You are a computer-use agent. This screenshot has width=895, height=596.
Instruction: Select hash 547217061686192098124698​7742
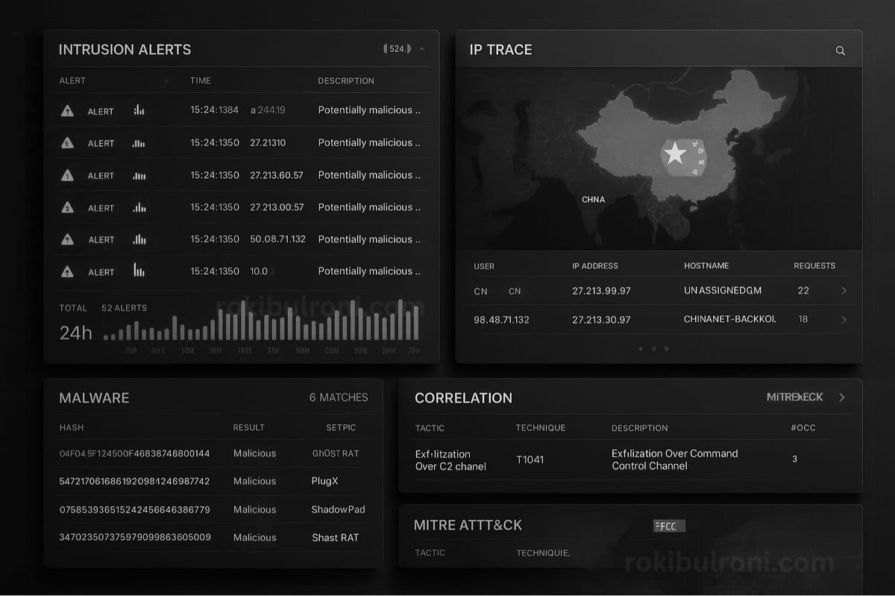tap(134, 481)
